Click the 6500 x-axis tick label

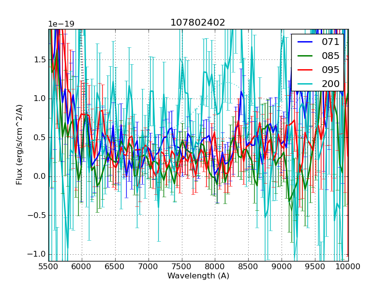[115, 266]
